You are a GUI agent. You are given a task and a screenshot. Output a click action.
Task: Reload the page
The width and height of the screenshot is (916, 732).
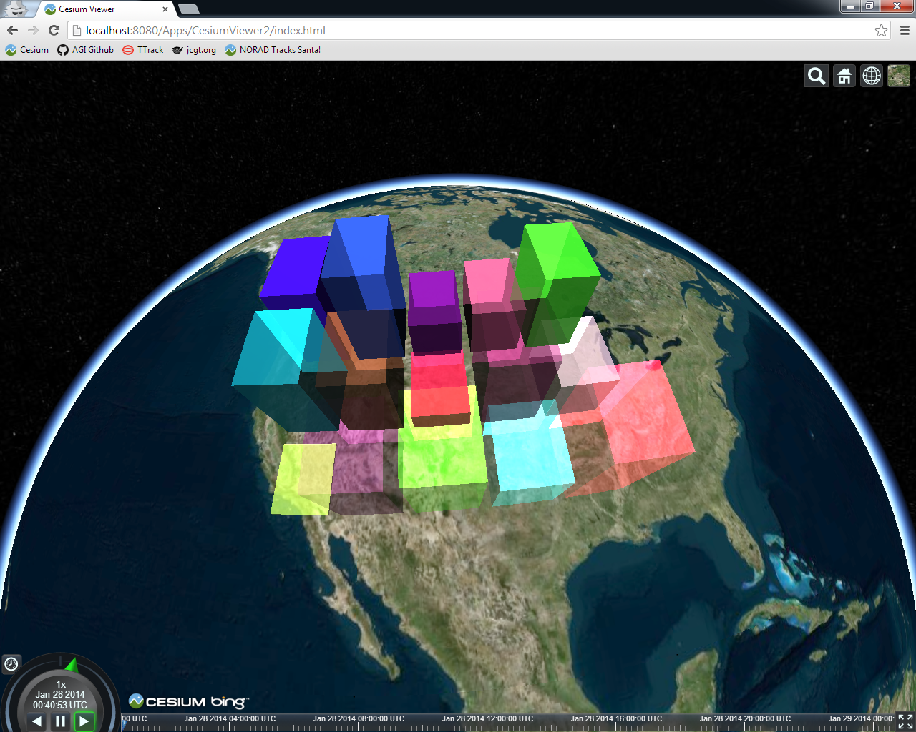coord(54,30)
